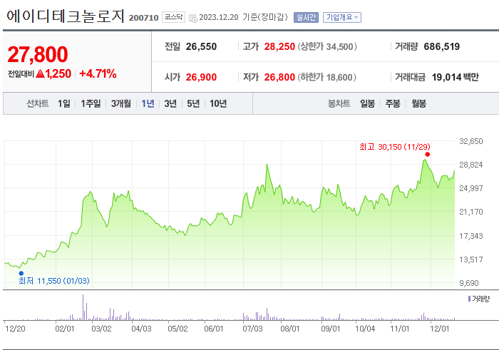This screenshot has height=350, width=499.
Task: Click the 상한가 34,500 text
Action: (x=327, y=47)
